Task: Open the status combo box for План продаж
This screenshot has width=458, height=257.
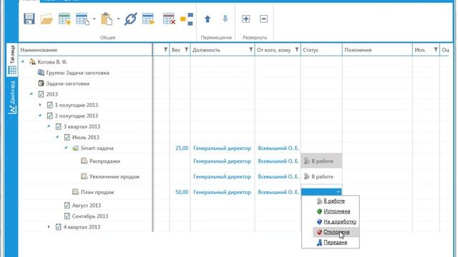Action: pos(321,192)
